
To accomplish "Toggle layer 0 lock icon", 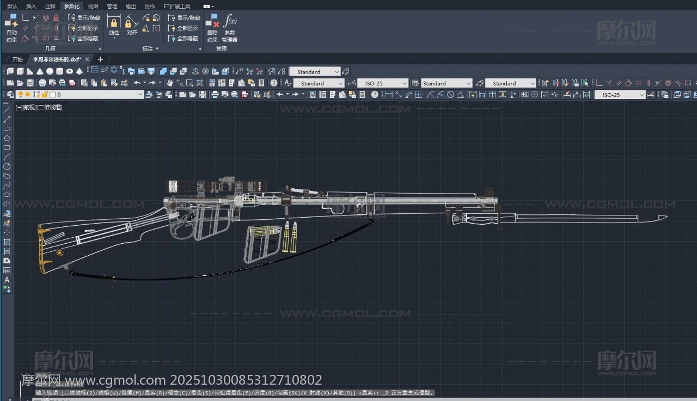I will click(45, 95).
